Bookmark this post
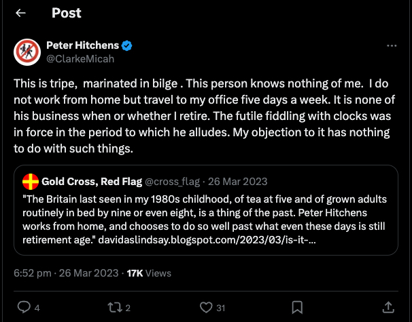412x322 pixels. click(x=297, y=307)
